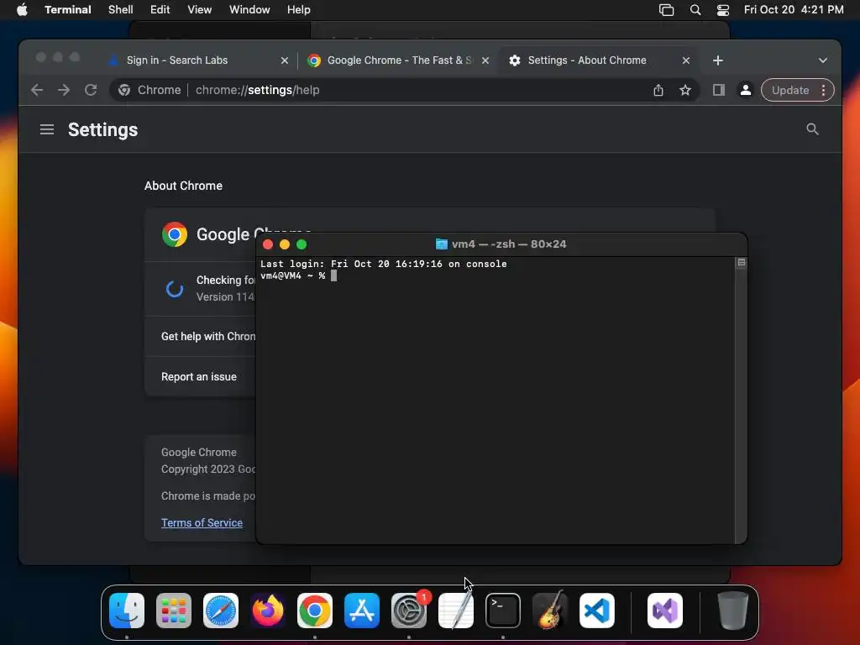Close the Settings - About Chrome tab
The width and height of the screenshot is (860, 645).
[x=685, y=60]
